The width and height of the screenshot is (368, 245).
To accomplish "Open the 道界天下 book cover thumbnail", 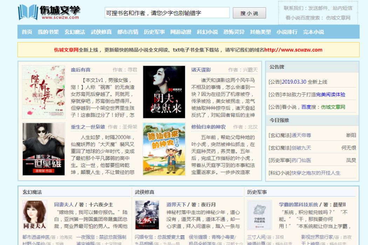I will [x=147, y=215].
